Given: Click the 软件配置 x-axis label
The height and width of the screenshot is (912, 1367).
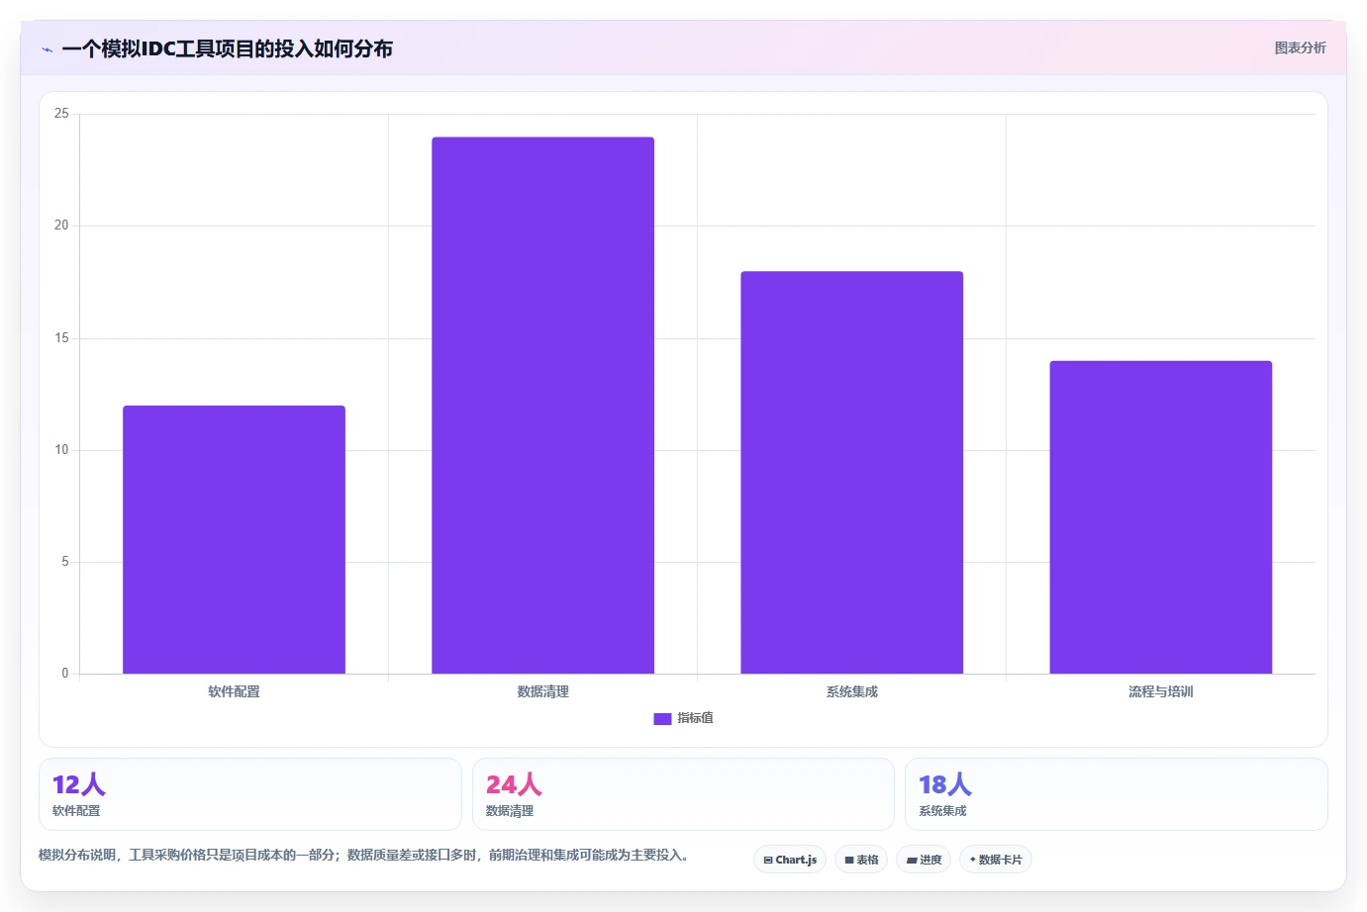Looking at the screenshot, I should point(234,691).
